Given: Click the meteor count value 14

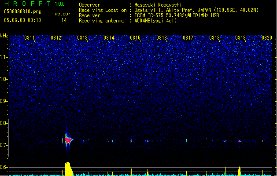Looking at the screenshot, I should [x=64, y=20].
